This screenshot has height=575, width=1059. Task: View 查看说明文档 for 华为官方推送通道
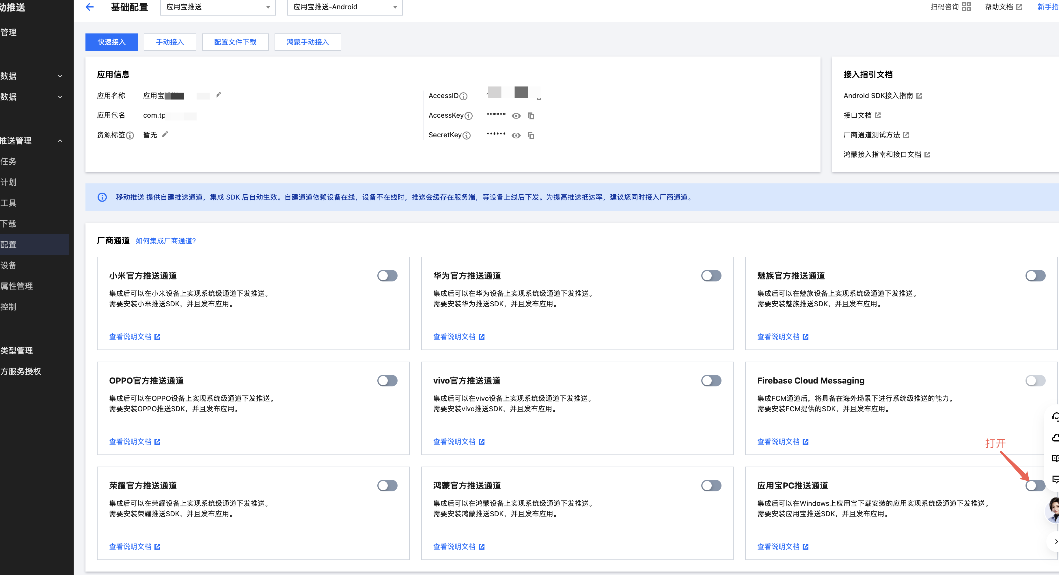coord(459,337)
